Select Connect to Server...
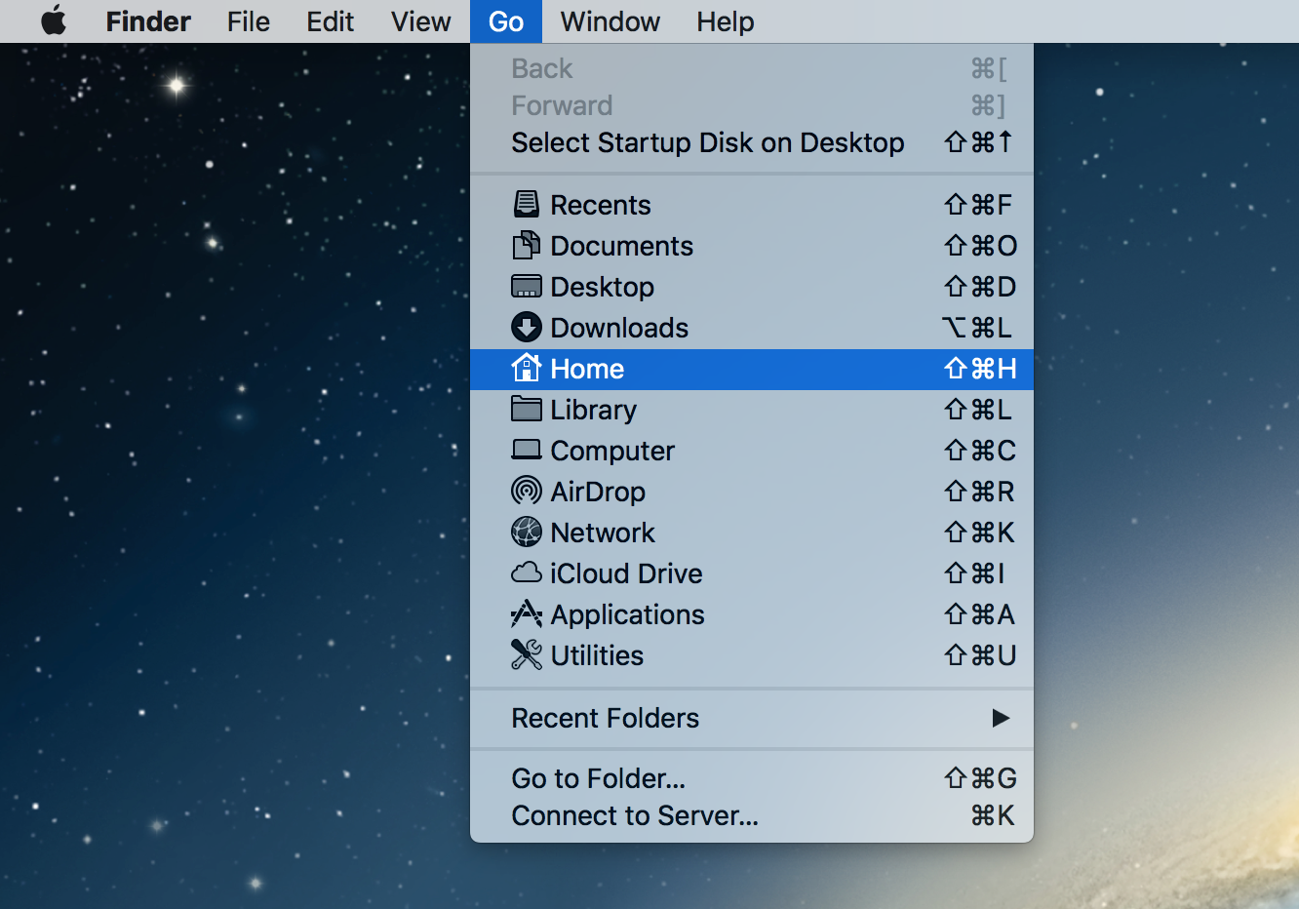Viewport: 1299px width, 909px height. click(x=634, y=815)
